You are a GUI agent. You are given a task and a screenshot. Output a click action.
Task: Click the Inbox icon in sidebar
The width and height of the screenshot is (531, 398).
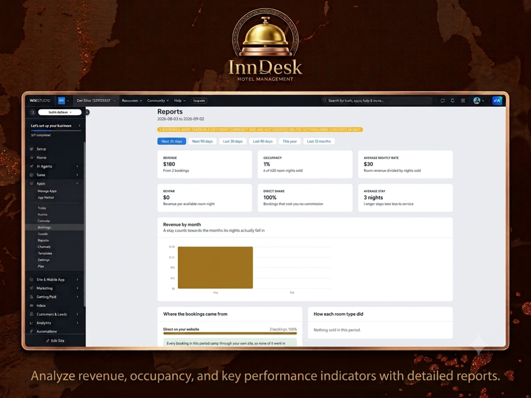click(x=31, y=306)
